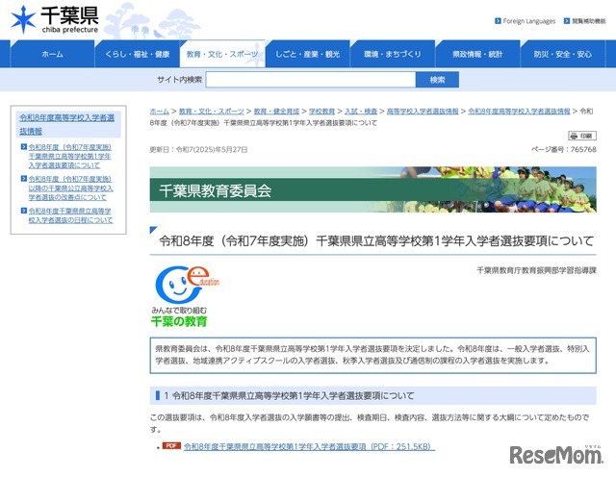
Task: Open Foreign Languages link
Action: click(x=528, y=21)
